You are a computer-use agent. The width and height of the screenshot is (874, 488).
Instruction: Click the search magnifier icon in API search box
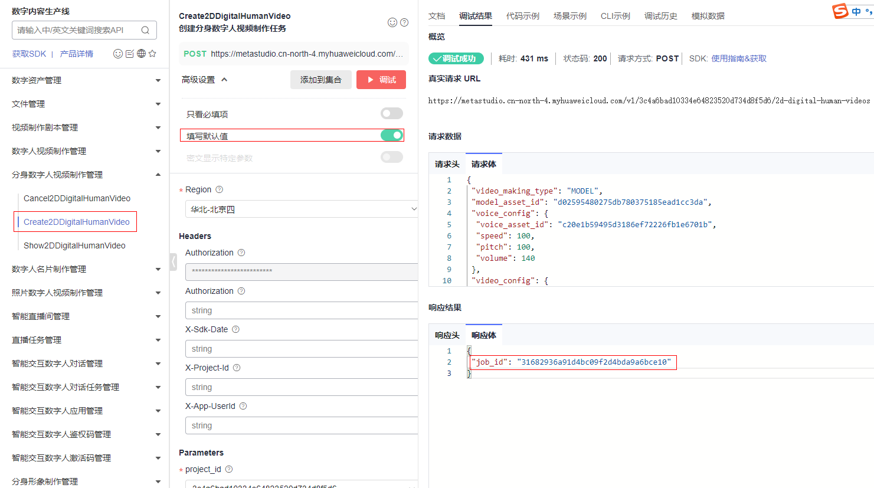[x=145, y=30]
